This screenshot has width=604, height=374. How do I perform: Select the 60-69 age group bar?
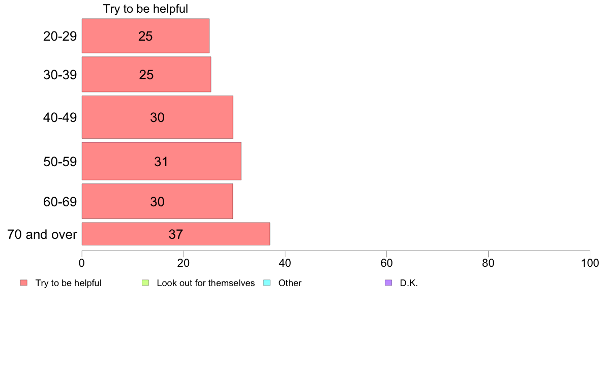(157, 201)
